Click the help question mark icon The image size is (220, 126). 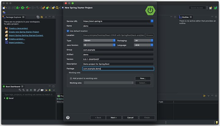pyautogui.click(x=68, y=117)
